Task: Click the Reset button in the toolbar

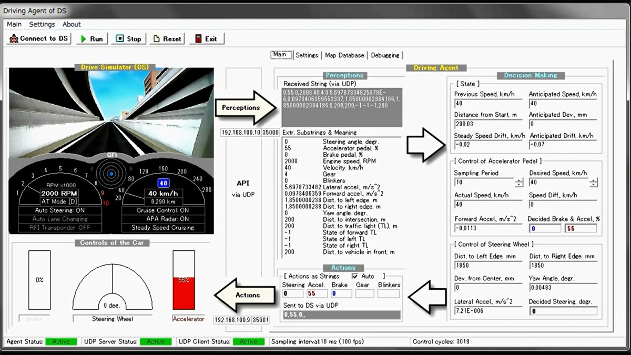Action: 167,38
